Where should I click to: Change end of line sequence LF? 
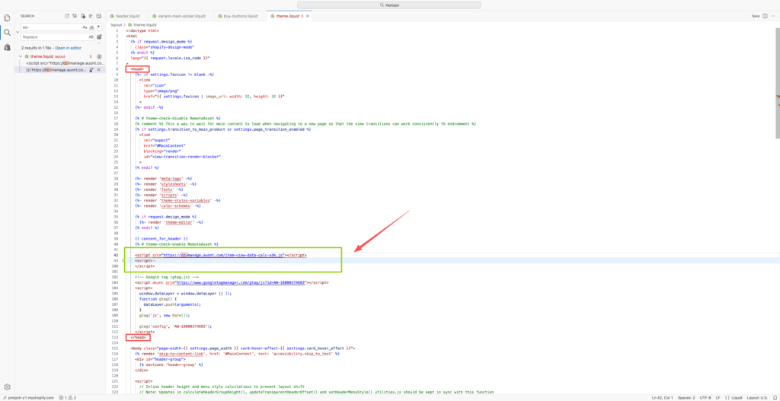(718, 397)
